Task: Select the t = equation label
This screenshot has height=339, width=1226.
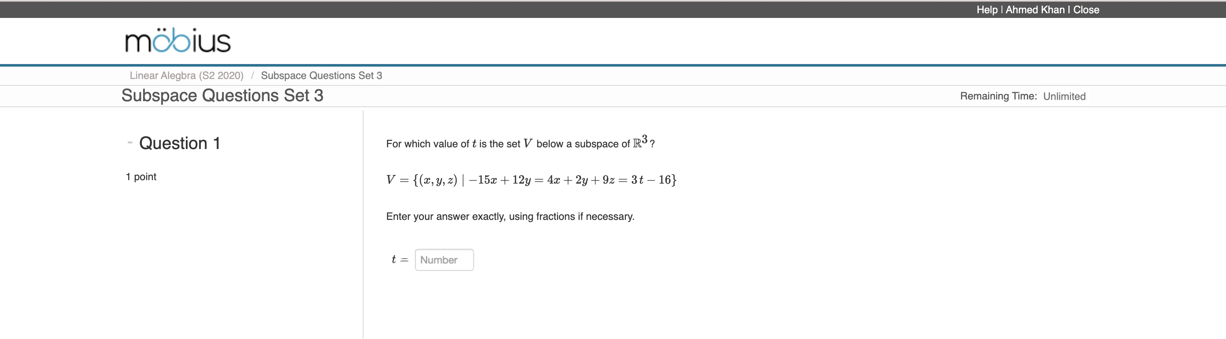Action: pos(399,259)
